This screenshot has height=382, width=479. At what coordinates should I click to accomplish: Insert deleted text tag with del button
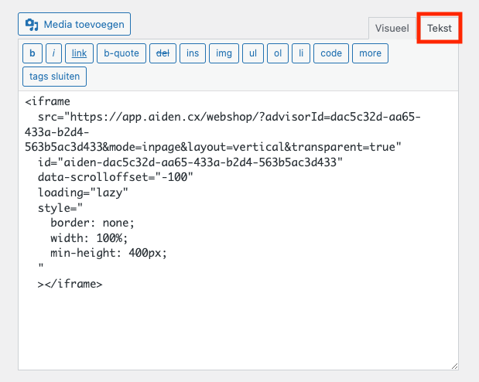(163, 53)
